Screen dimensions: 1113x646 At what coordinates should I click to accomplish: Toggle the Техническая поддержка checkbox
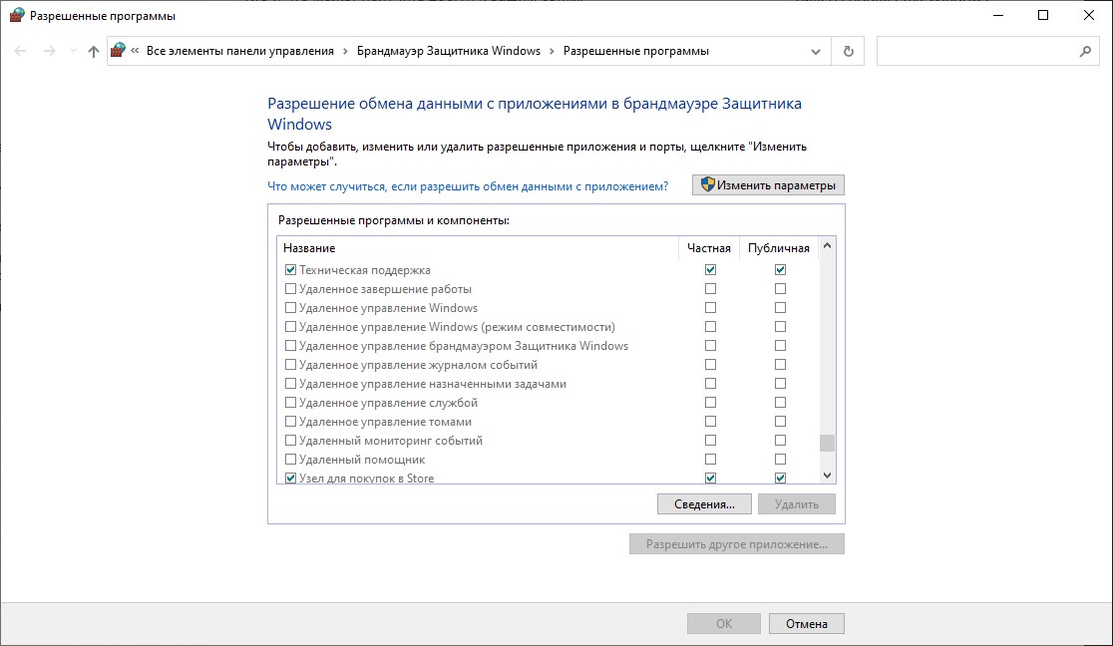click(x=291, y=270)
